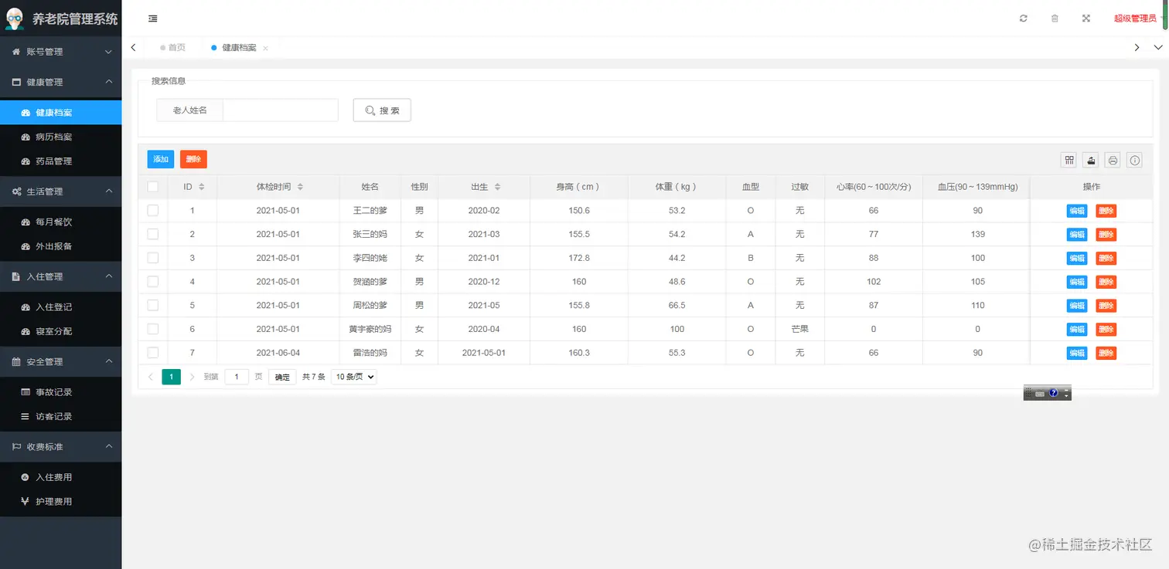
Task: Click 编辑 for the 王二的爹 row
Action: pyautogui.click(x=1077, y=211)
